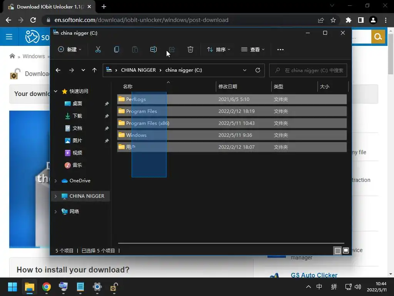Expand the 网络 network tree node
This screenshot has width=394, height=296.
point(56,212)
